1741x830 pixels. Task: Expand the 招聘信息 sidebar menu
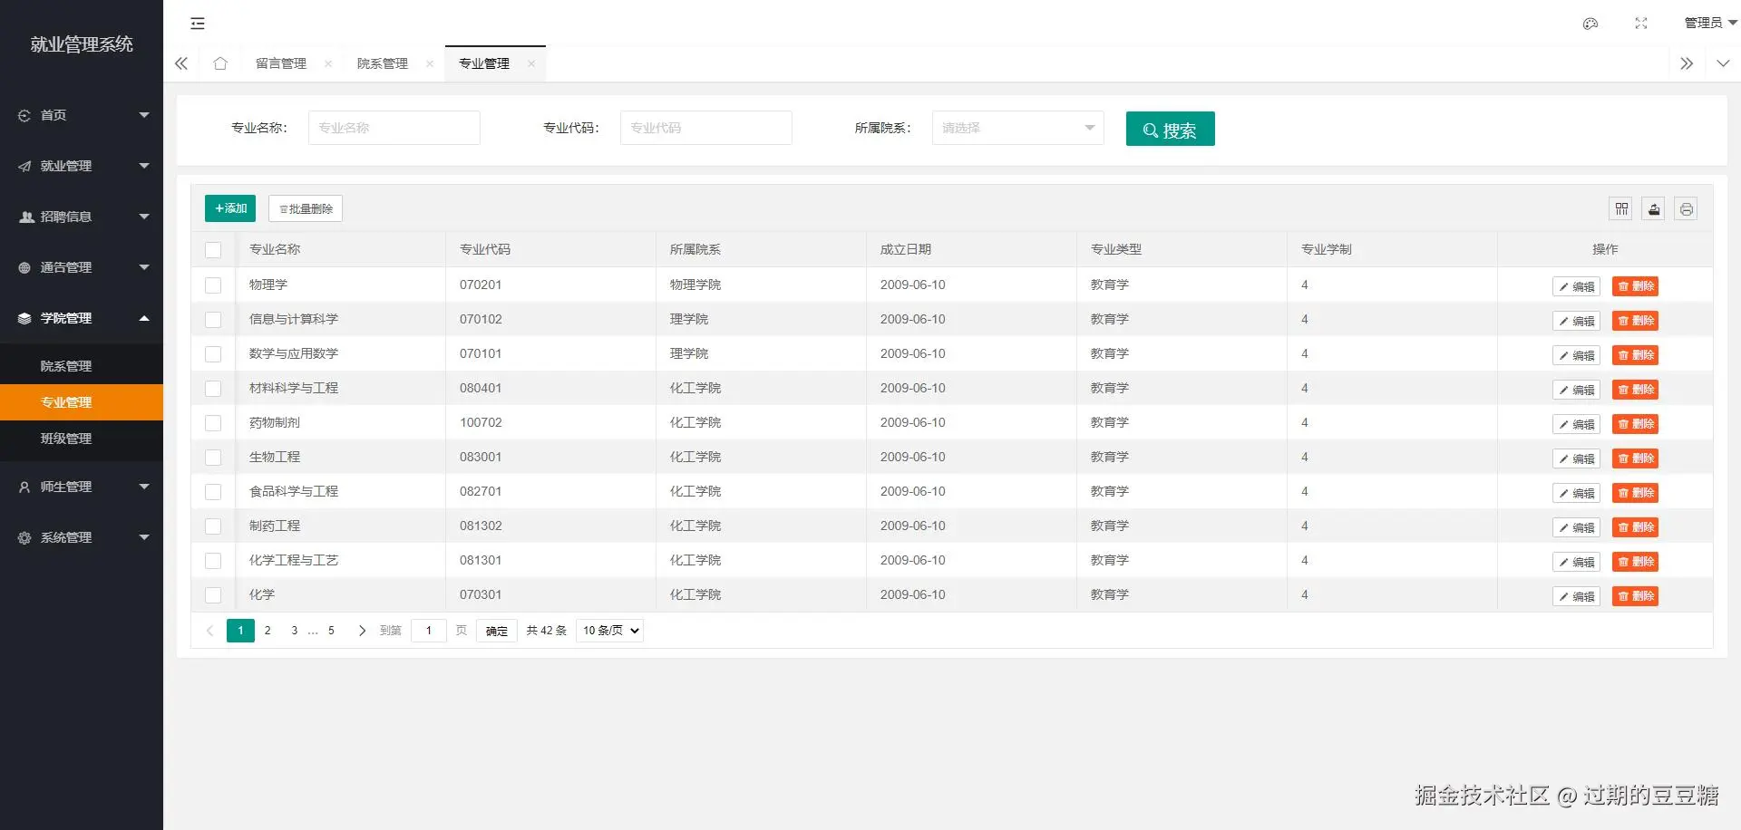(144, 217)
